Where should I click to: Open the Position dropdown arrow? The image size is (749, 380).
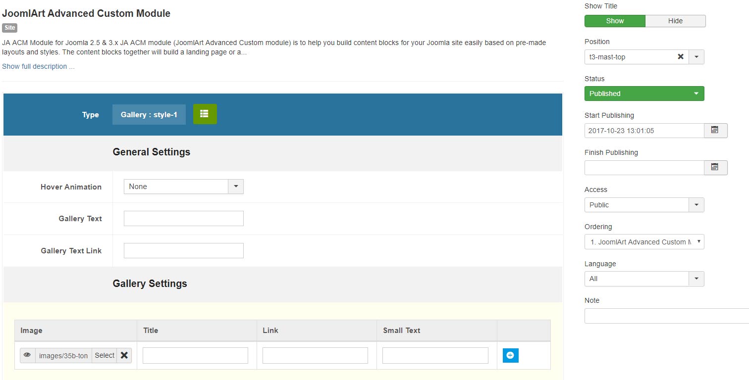click(x=696, y=57)
